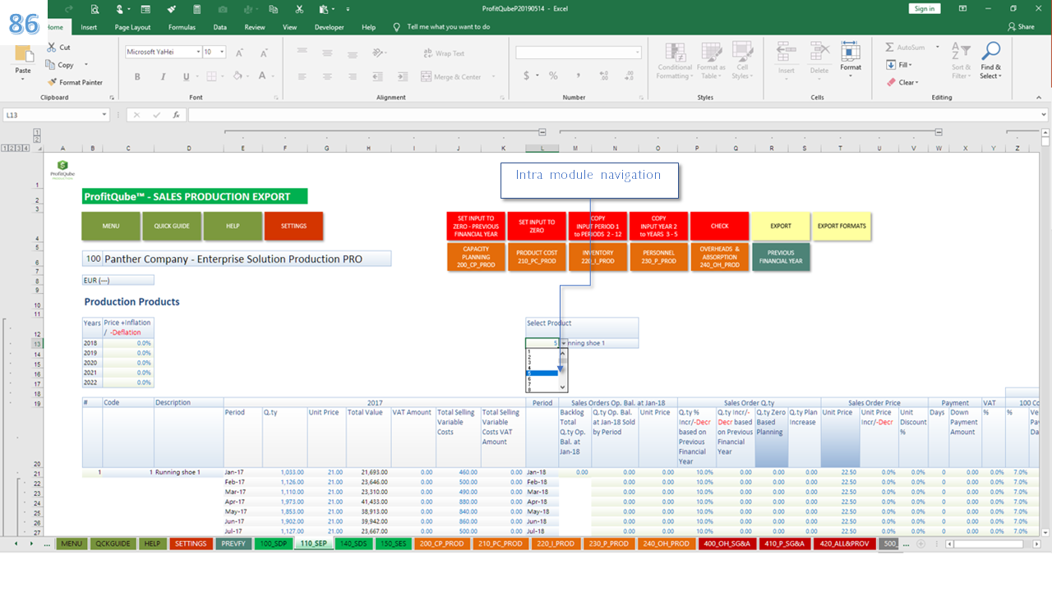Click the Accounting Number Format dollar icon
The width and height of the screenshot is (1052, 591).
tap(526, 76)
